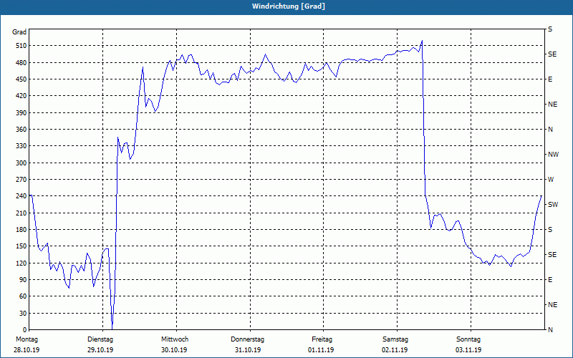Select the 'Samstag' day label
The height and width of the screenshot is (358, 573).
coord(395,339)
